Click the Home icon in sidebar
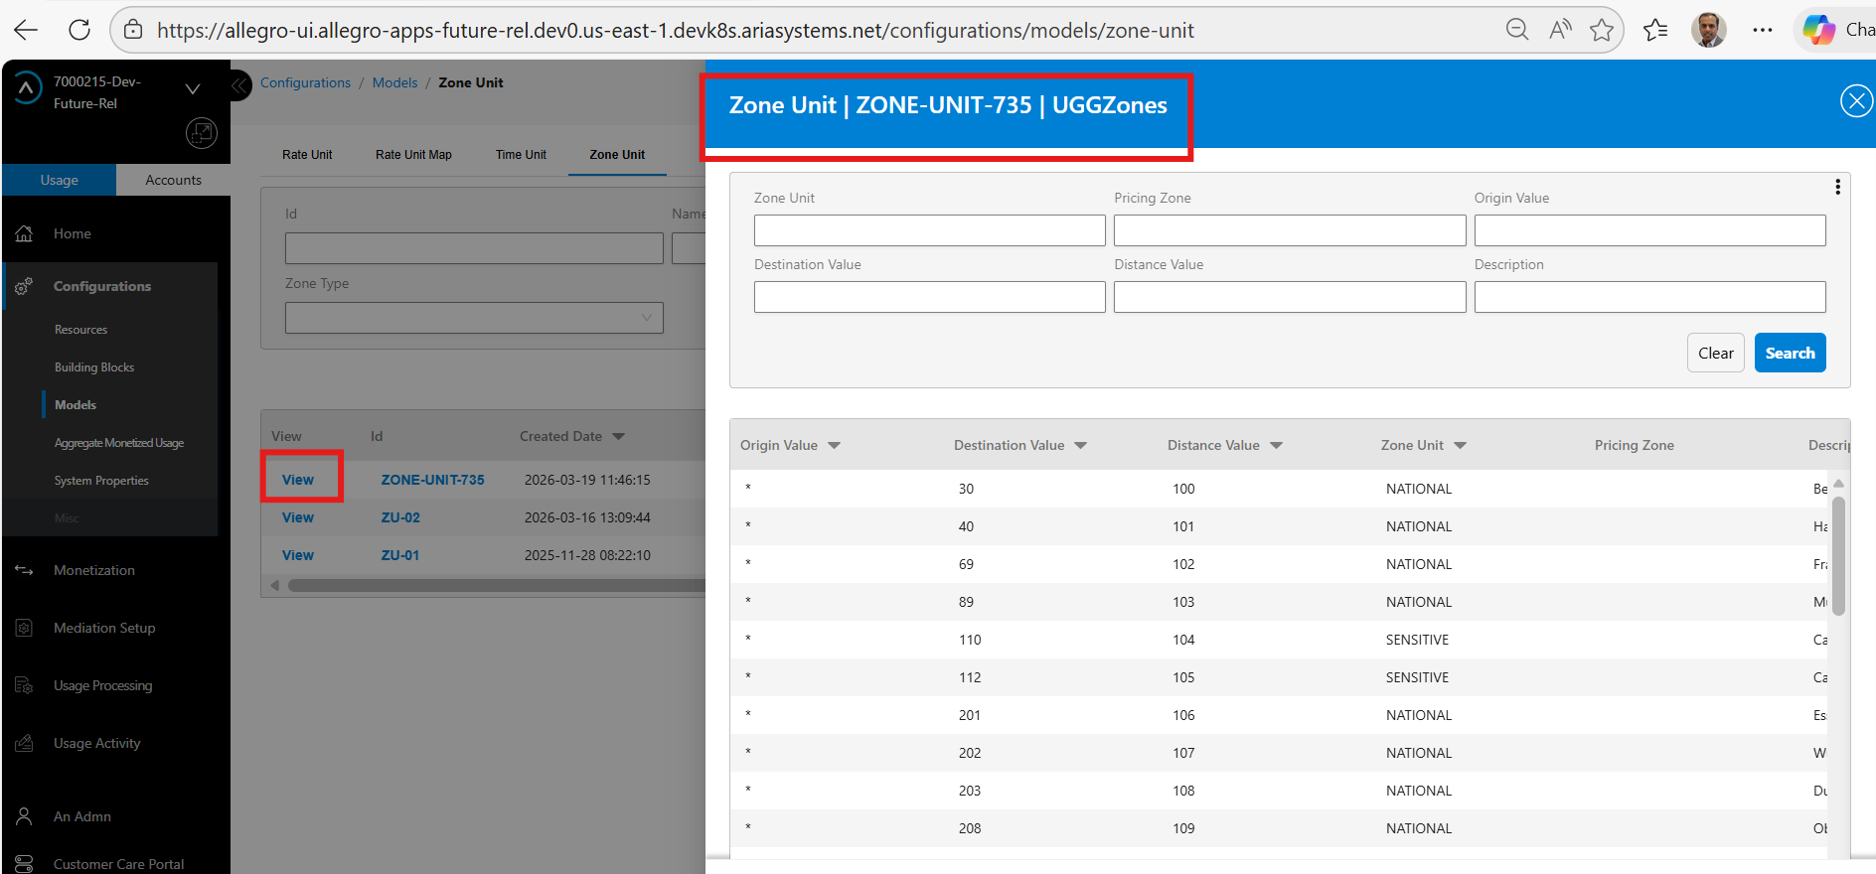This screenshot has width=1876, height=874. pos(25,233)
